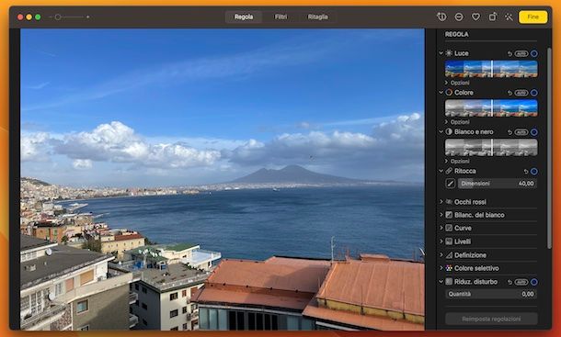Click the zoom-in plus at slider end
The width and height of the screenshot is (561, 337).
coord(88,17)
